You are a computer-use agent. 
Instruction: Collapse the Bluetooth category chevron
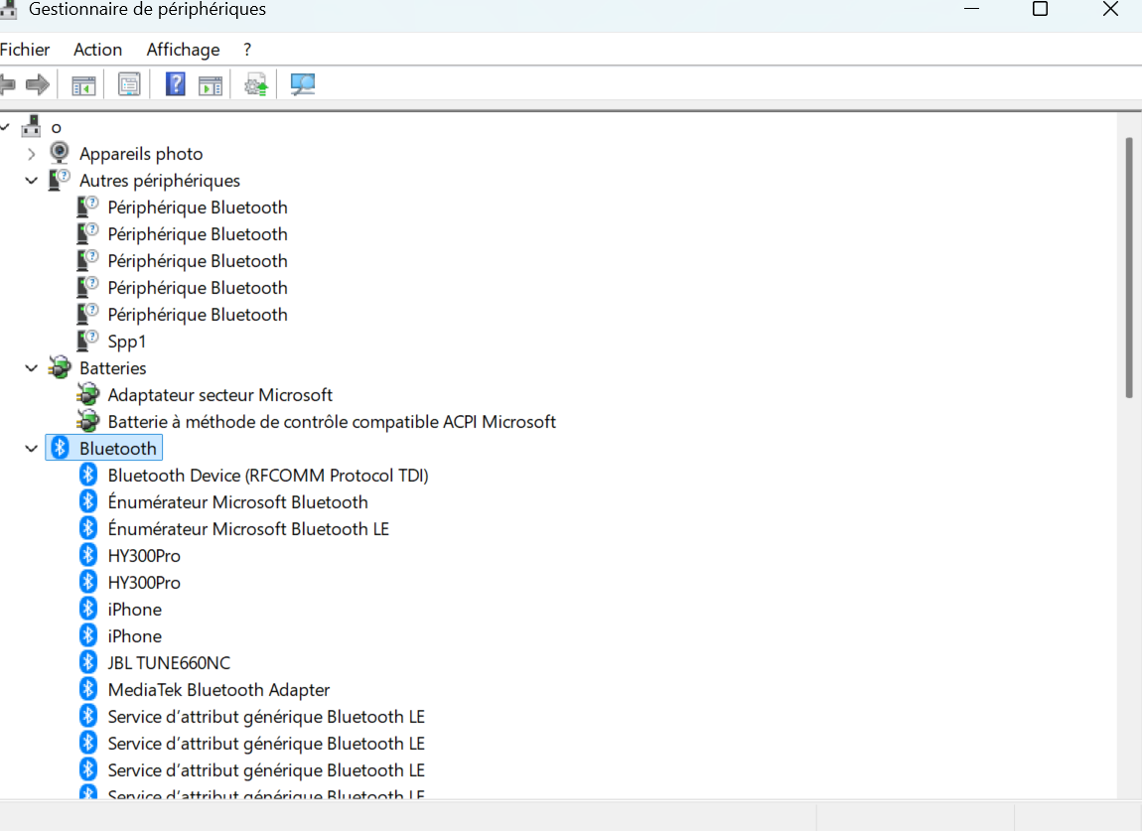[32, 449]
